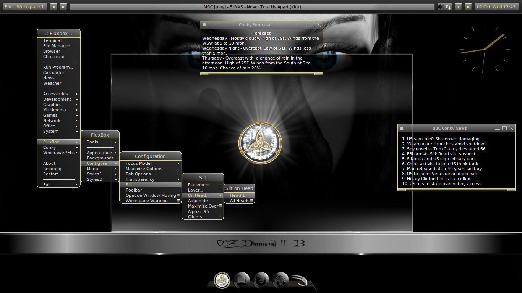This screenshot has width=522, height=293.
Task: Select Weather in Fluxbox menu
Action: (58, 83)
